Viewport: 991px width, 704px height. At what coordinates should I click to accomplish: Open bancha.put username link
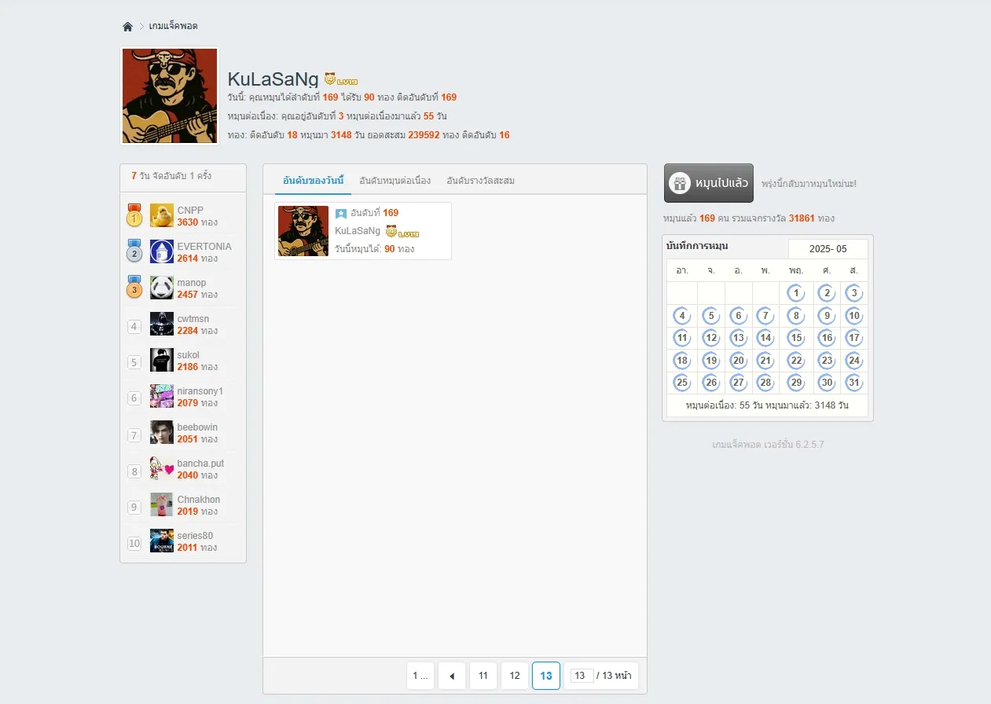point(200,464)
